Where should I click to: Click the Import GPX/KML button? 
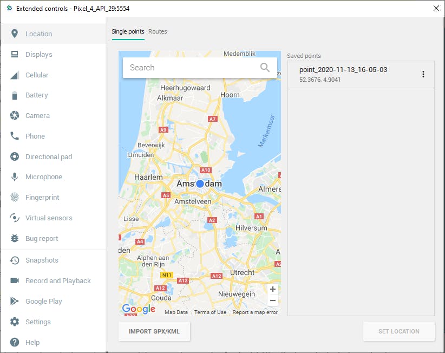pyautogui.click(x=154, y=331)
